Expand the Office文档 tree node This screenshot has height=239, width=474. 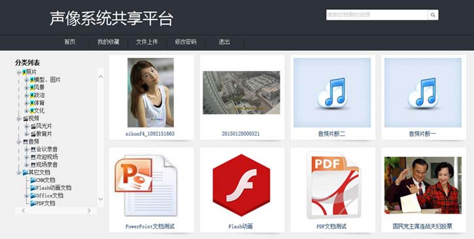pos(27,196)
